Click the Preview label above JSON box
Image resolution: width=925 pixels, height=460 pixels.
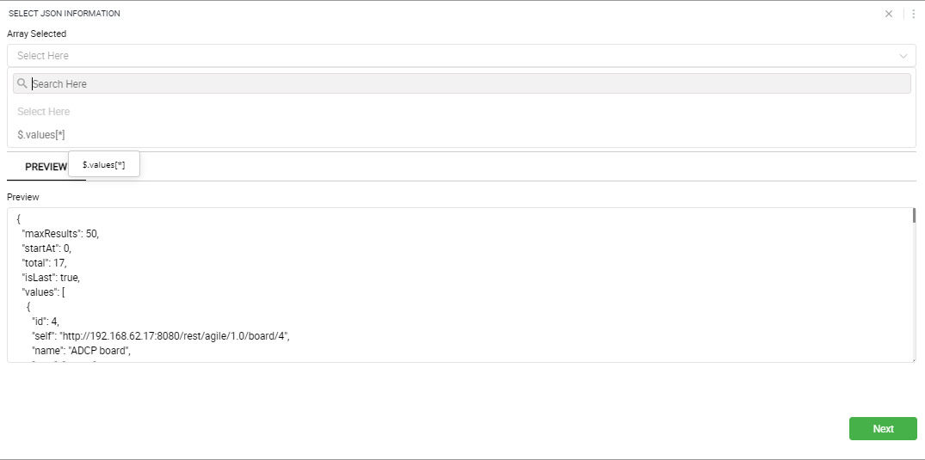tap(23, 197)
